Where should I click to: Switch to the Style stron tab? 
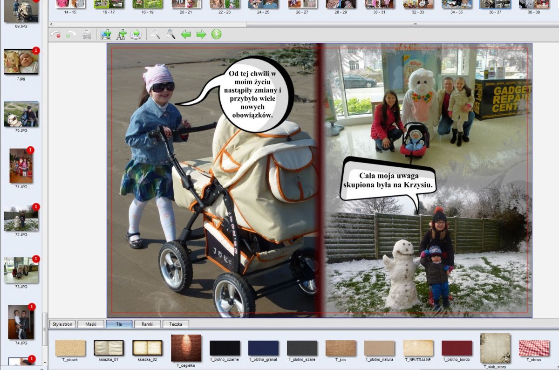(x=63, y=324)
